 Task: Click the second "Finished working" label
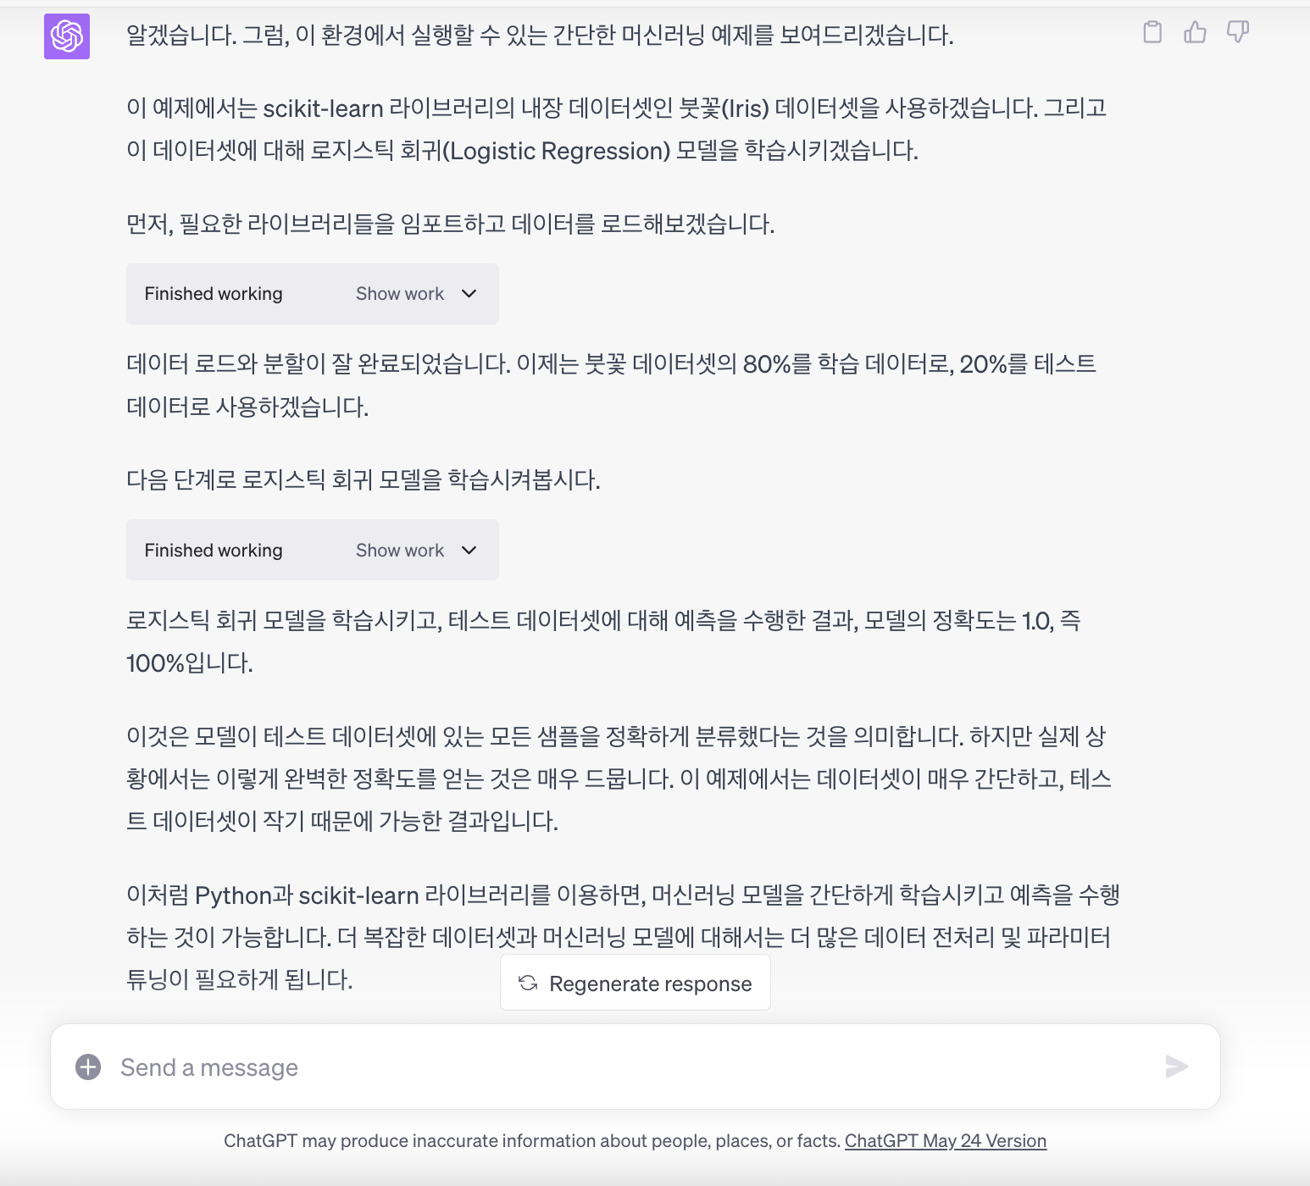[x=214, y=551]
